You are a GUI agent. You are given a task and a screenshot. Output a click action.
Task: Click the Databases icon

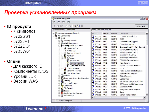62,86
